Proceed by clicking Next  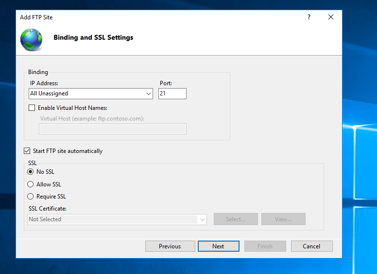pyautogui.click(x=218, y=246)
